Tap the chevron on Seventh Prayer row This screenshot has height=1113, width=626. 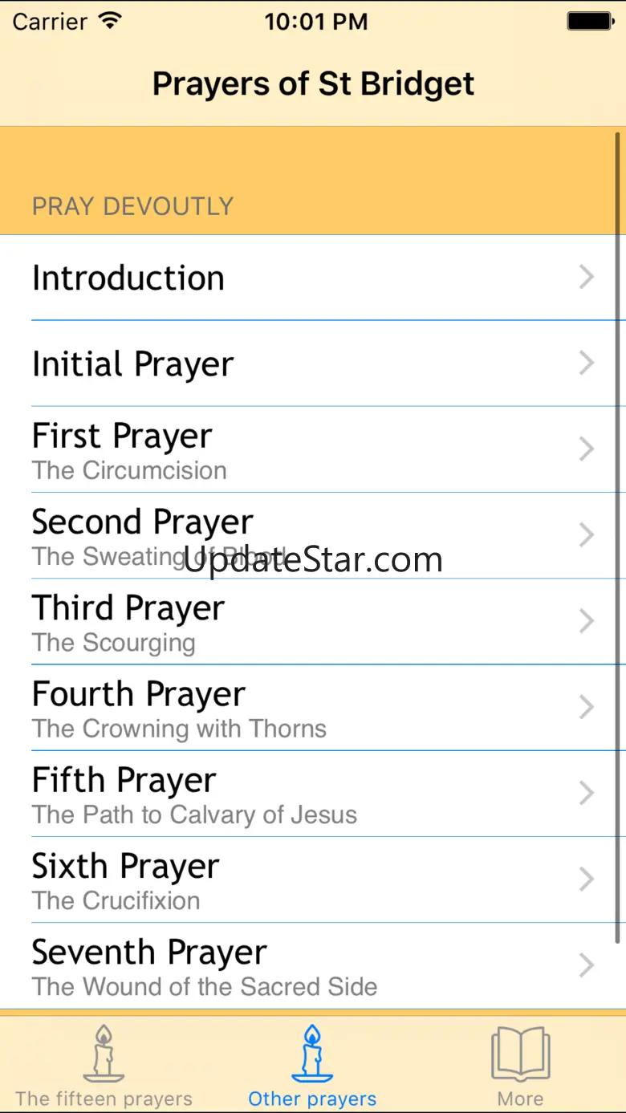587,965
